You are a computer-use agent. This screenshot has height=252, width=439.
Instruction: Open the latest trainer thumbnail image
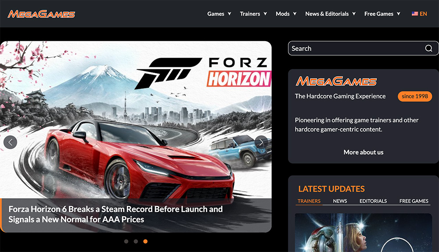click(x=363, y=233)
